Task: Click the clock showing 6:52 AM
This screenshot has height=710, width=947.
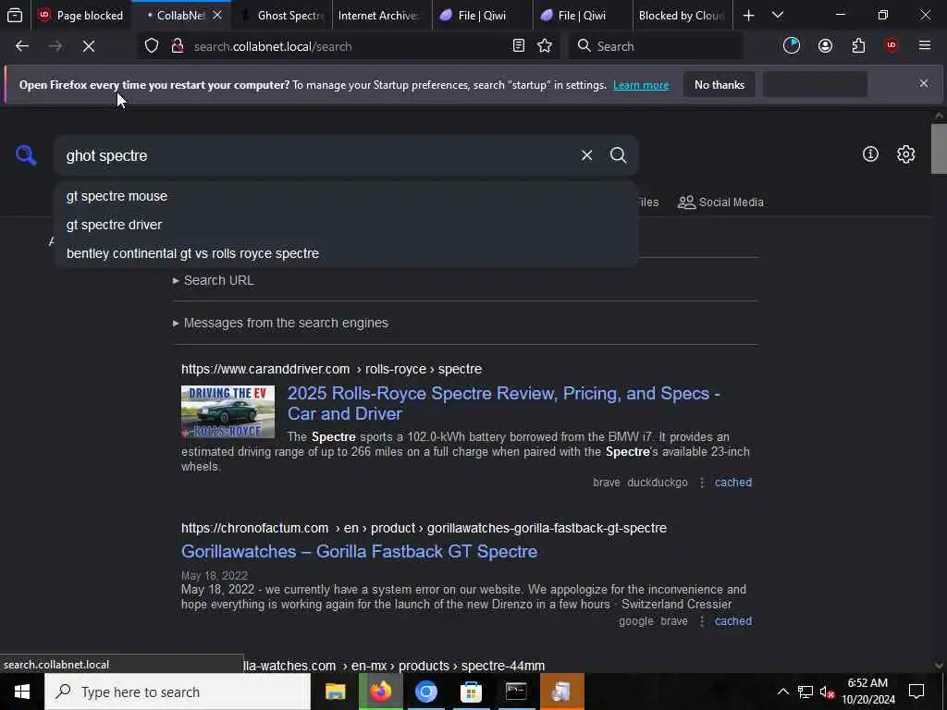Action: click(x=867, y=692)
